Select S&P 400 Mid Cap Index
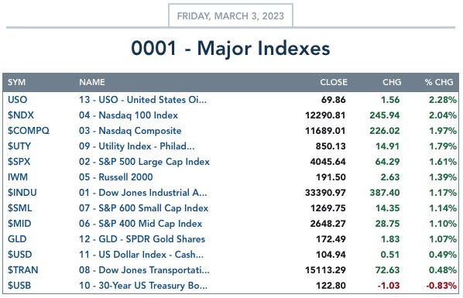The height and width of the screenshot is (298, 463). click(x=141, y=224)
